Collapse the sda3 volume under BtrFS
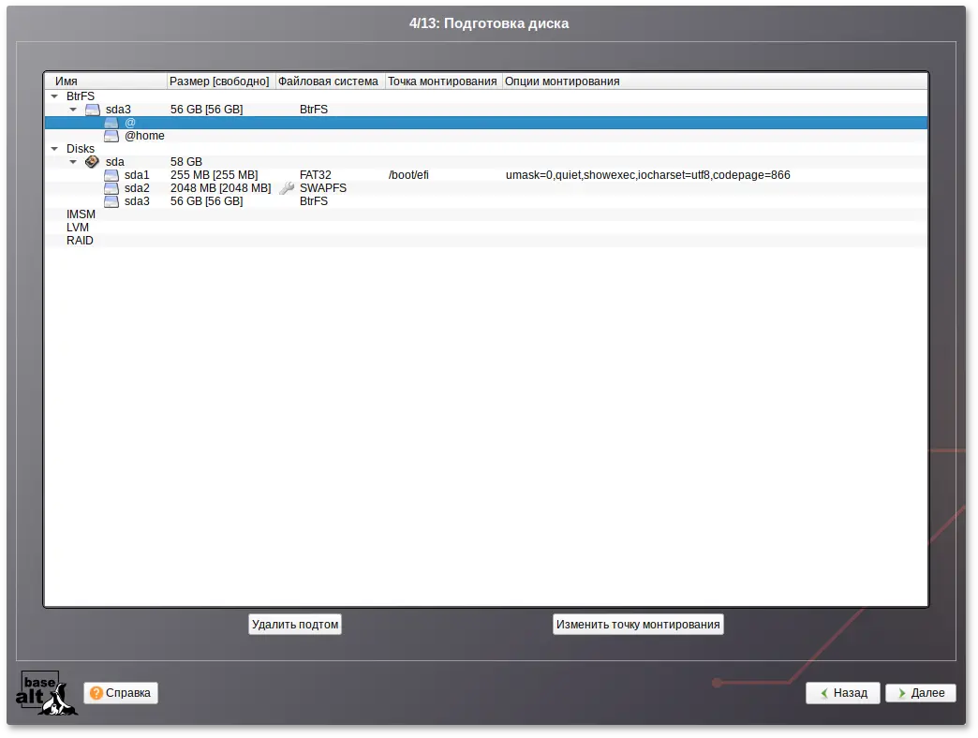The image size is (978, 738). 73,109
